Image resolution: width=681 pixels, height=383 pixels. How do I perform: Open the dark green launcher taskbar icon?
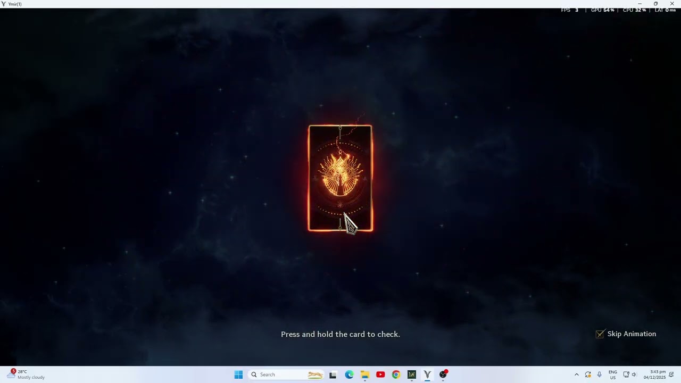411,374
